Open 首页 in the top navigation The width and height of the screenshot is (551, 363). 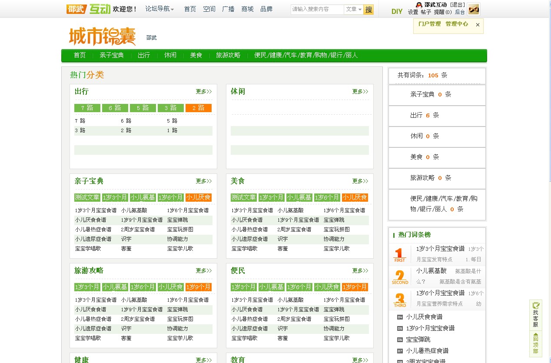pyautogui.click(x=190, y=9)
